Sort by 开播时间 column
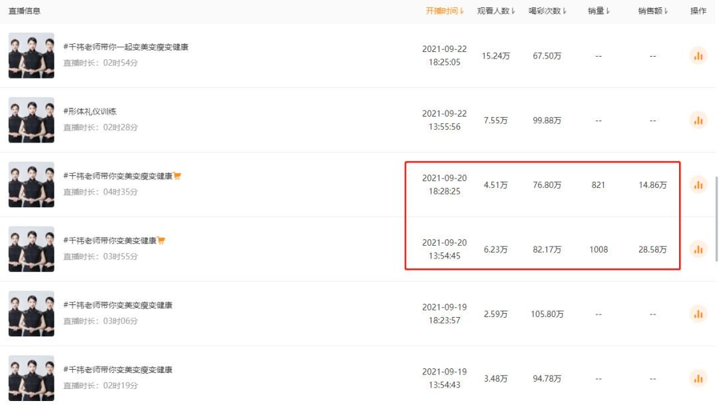719x409 pixels. tap(445, 11)
